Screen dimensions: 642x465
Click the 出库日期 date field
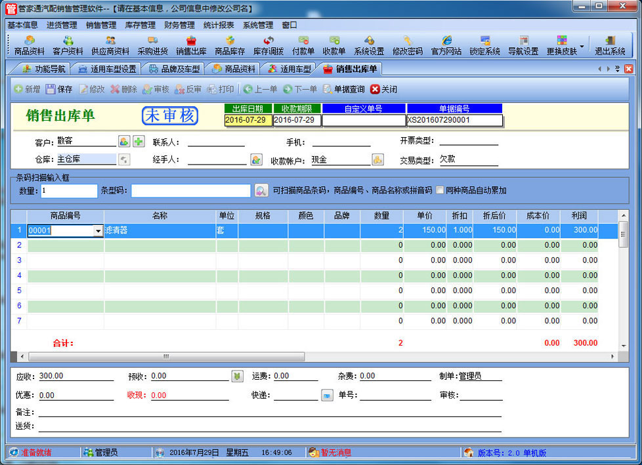247,120
